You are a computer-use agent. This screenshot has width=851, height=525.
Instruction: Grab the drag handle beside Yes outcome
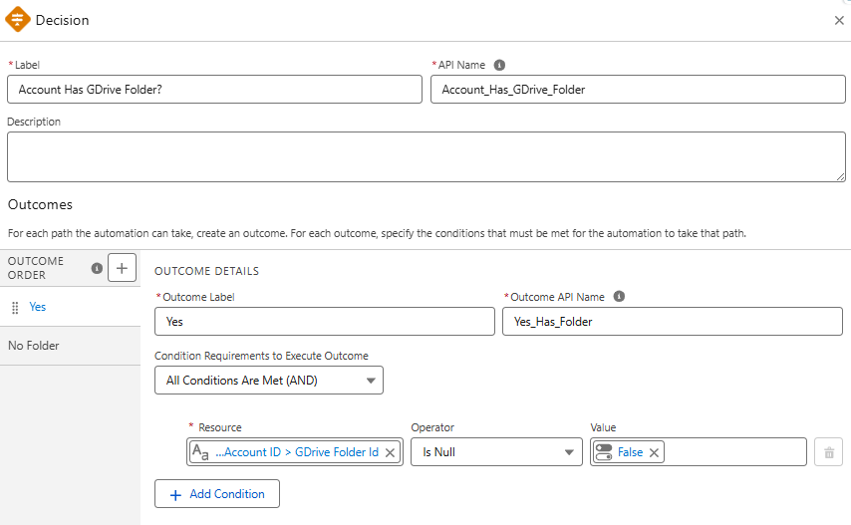pos(15,308)
